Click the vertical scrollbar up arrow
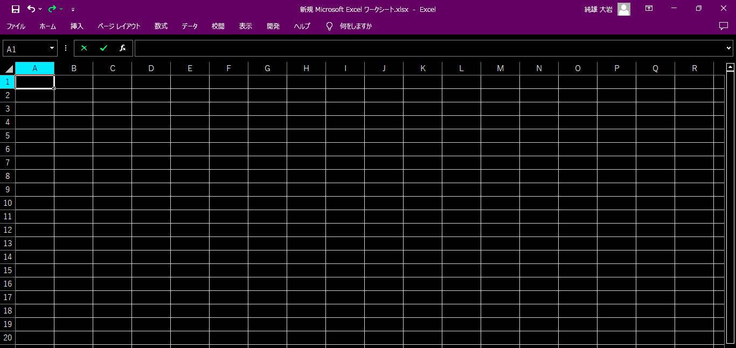Screen dimensions: 736x348 [x=730, y=66]
